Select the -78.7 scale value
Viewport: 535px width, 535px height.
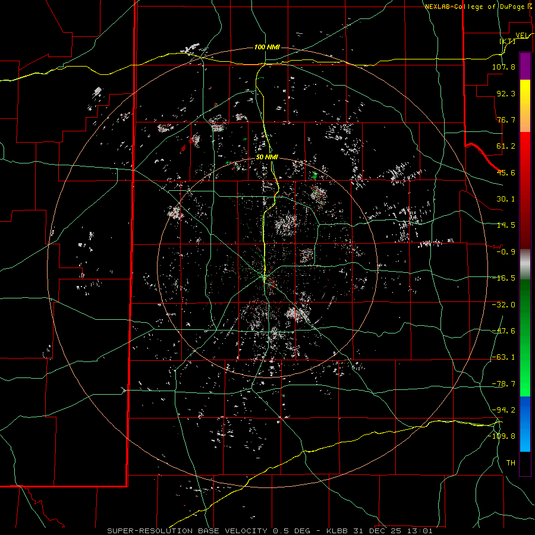point(503,384)
